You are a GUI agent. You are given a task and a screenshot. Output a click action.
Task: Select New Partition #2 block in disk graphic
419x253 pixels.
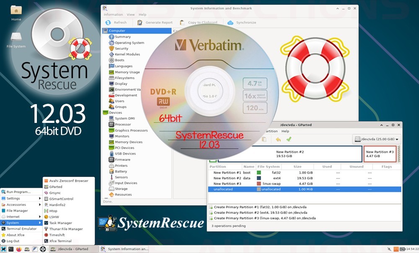tap(290, 154)
